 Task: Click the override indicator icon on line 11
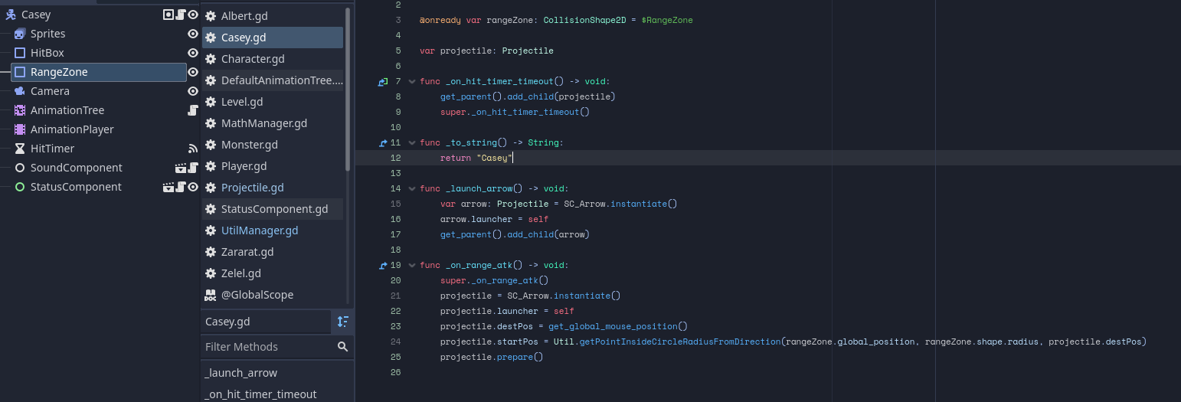click(383, 142)
